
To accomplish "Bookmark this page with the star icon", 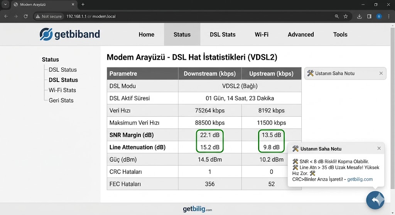I will 346,16.
